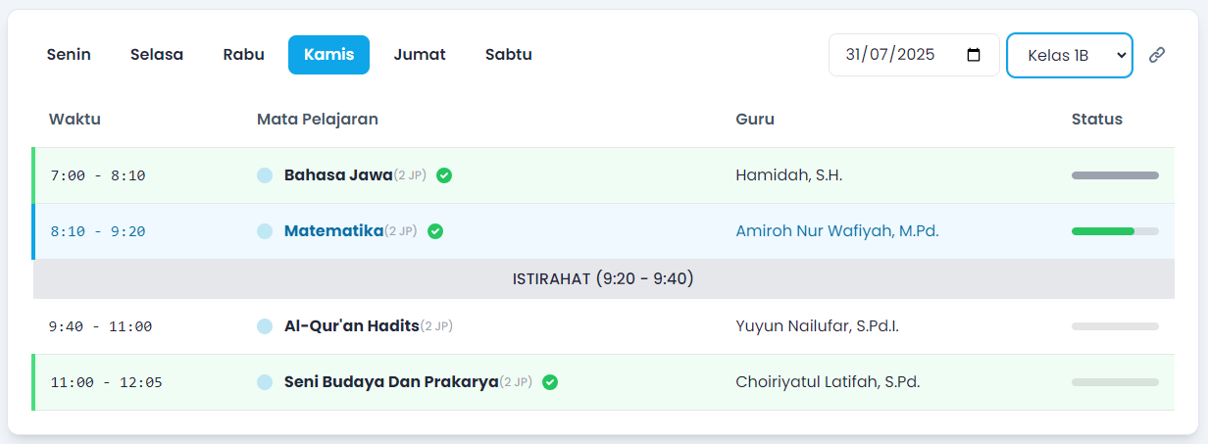Open the calendar picker icon in date field
The image size is (1208, 444).
coord(974,55)
